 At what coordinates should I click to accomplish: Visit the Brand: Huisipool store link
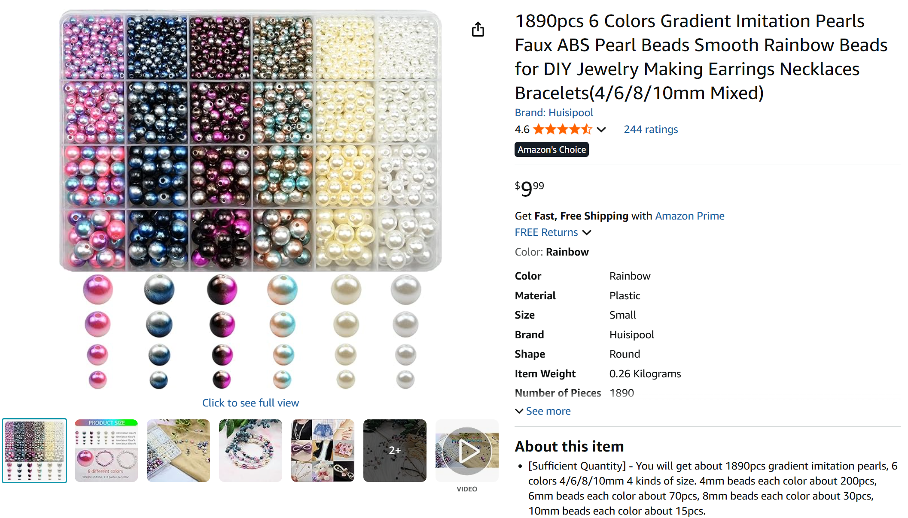554,112
